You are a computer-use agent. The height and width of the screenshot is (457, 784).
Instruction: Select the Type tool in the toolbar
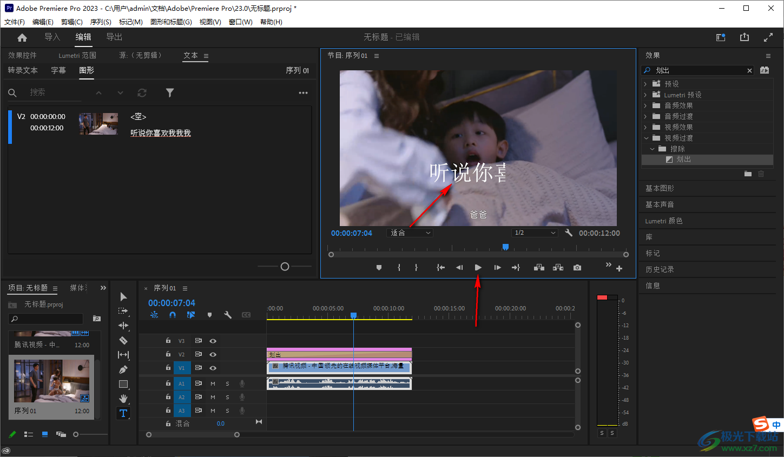tap(123, 413)
